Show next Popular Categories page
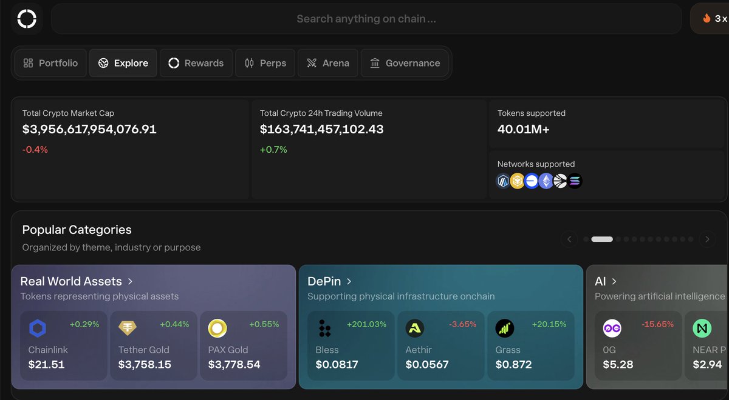729x400 pixels. (x=707, y=239)
